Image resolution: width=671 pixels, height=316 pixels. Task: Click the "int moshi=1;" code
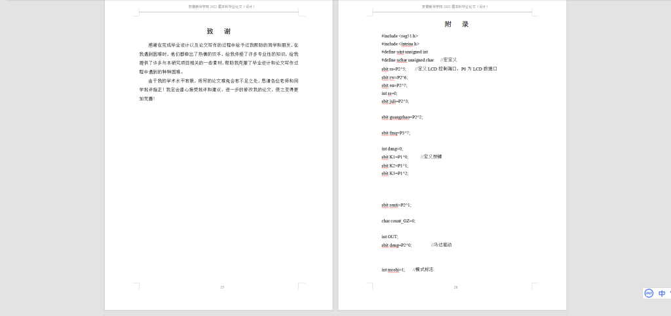coord(393,270)
